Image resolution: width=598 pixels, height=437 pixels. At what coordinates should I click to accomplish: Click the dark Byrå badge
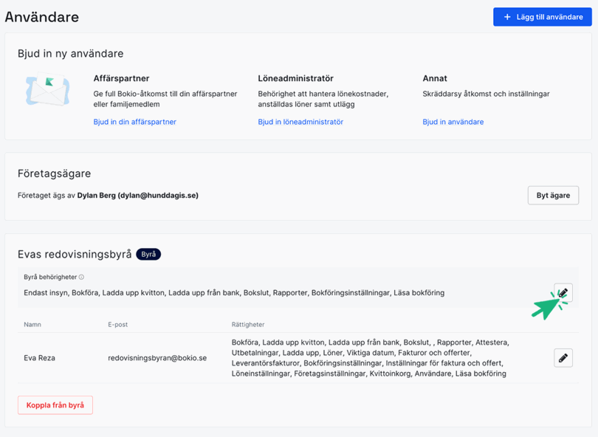(148, 254)
